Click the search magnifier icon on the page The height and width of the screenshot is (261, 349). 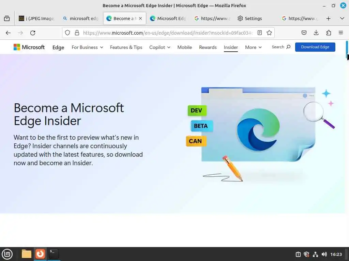click(288, 47)
